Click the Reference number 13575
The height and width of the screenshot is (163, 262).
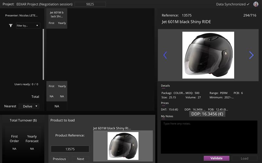tap(187, 15)
